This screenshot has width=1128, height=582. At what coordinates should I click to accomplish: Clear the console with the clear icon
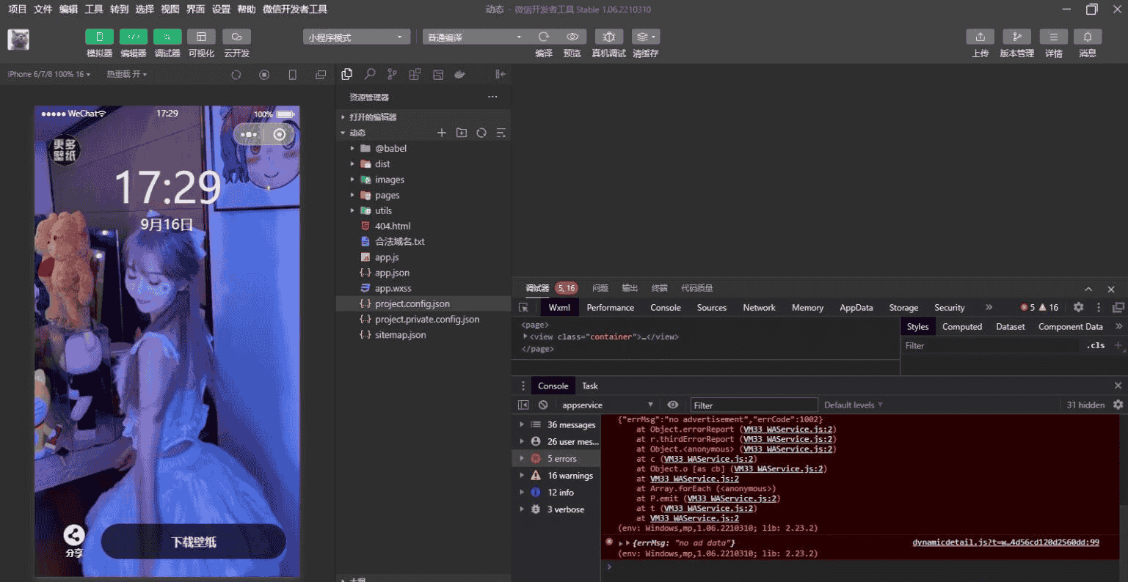(x=543, y=405)
